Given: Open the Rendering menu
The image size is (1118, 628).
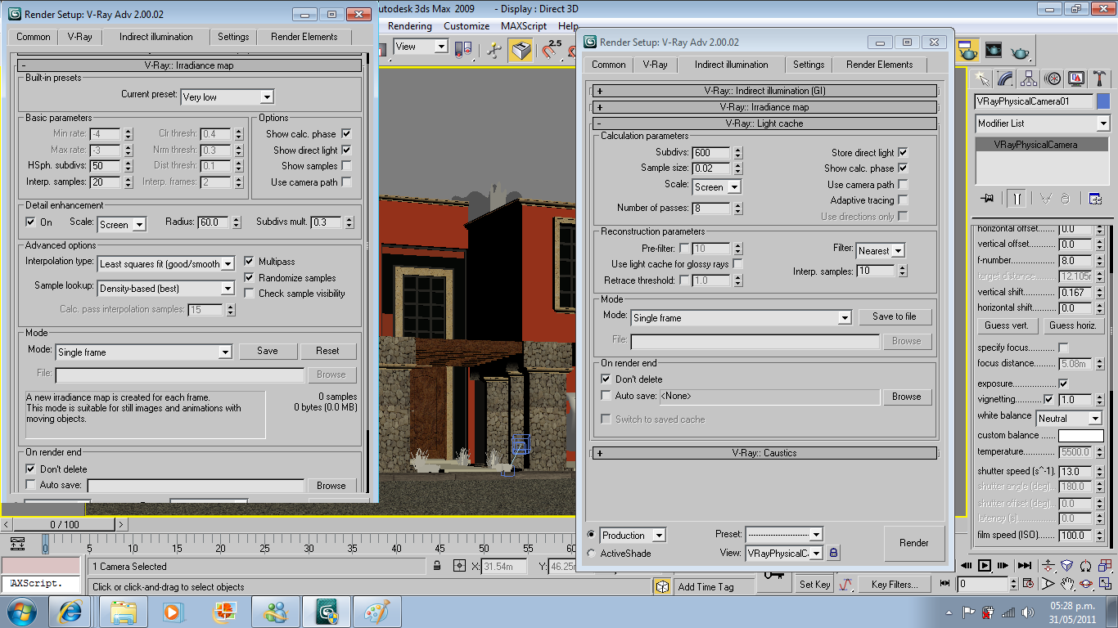Looking at the screenshot, I should pyautogui.click(x=409, y=26).
